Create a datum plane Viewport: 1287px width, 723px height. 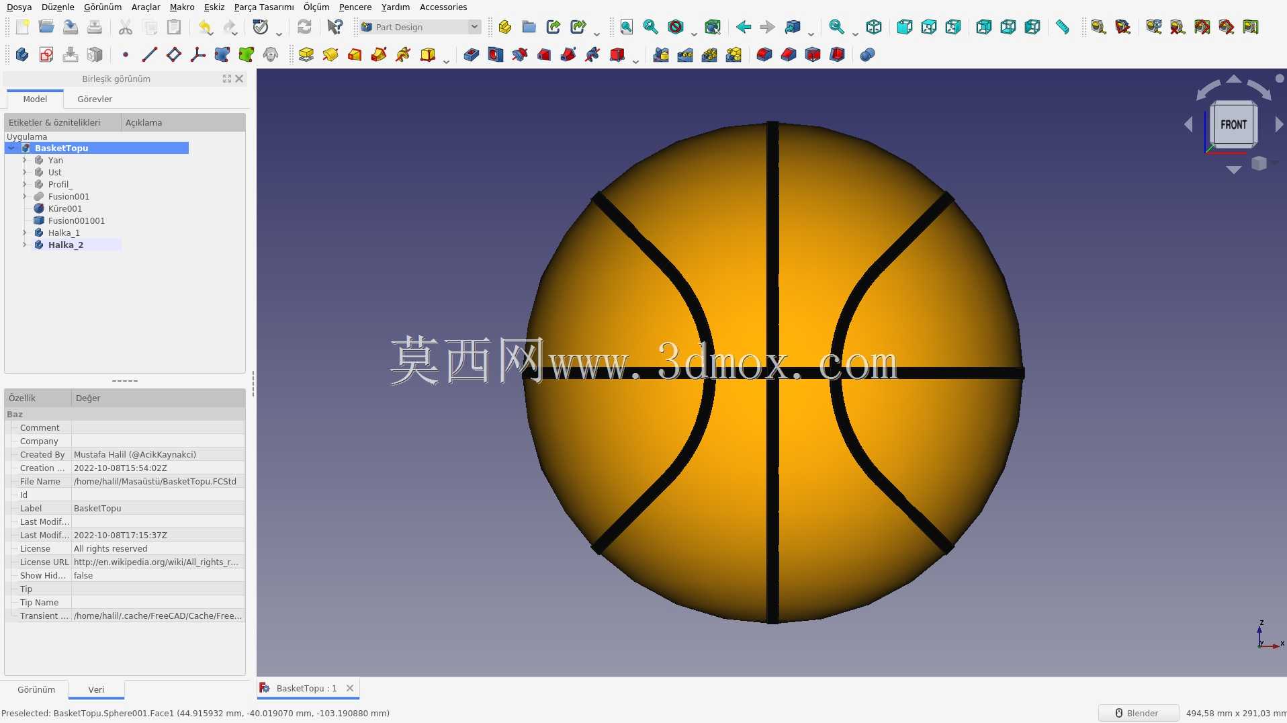174,54
